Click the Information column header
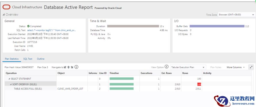 (93, 73)
